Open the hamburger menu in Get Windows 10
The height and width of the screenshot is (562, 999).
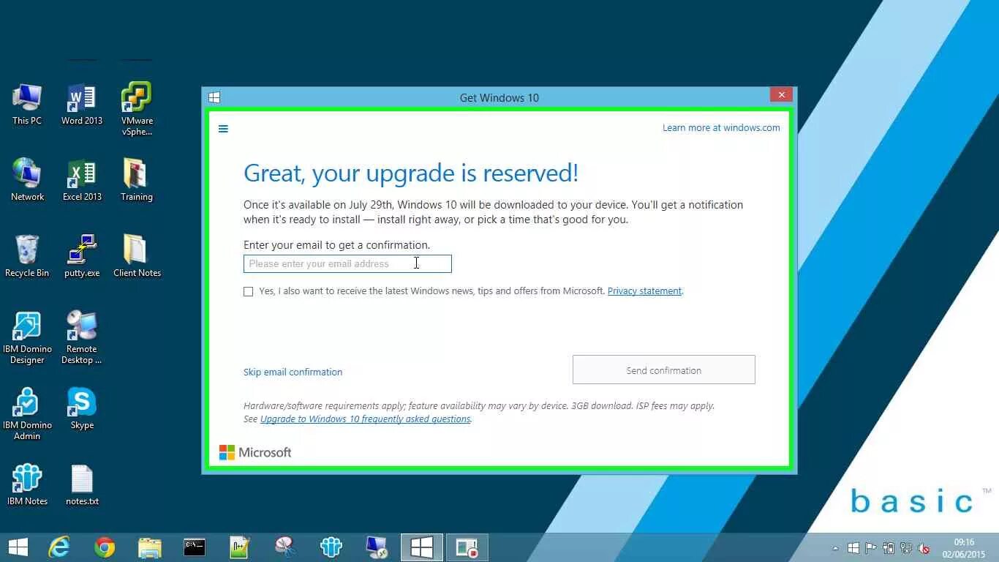tap(223, 129)
